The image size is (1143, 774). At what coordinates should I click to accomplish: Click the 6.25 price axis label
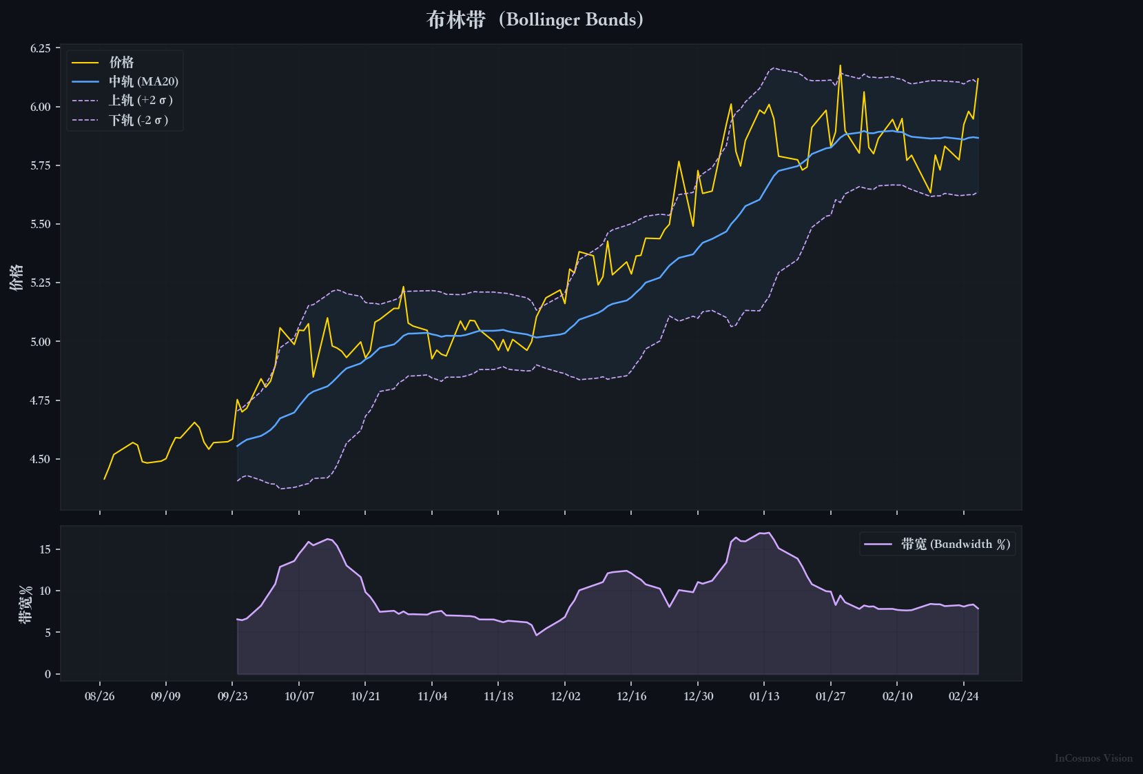point(40,48)
